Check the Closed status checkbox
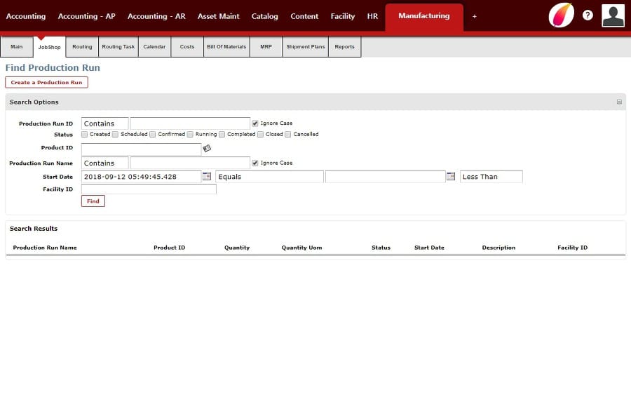This screenshot has width=631, height=416. [260, 135]
